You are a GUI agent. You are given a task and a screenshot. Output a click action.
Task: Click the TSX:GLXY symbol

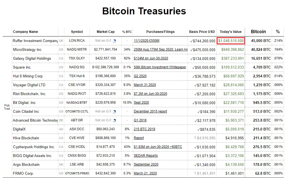pyautogui.click(x=77, y=58)
